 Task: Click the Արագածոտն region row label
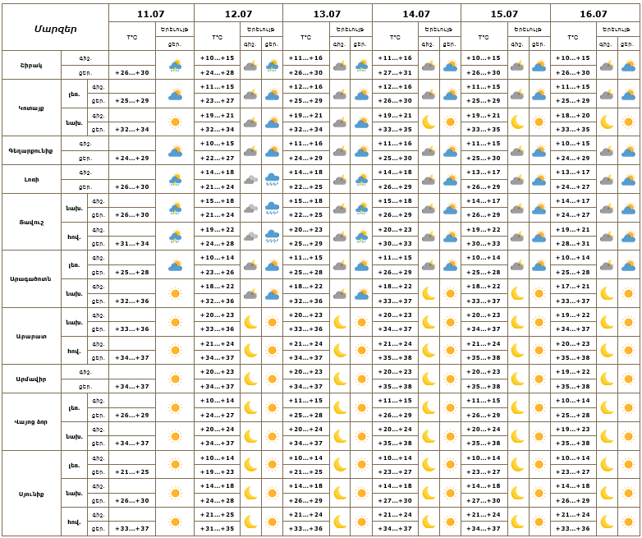pyautogui.click(x=31, y=279)
